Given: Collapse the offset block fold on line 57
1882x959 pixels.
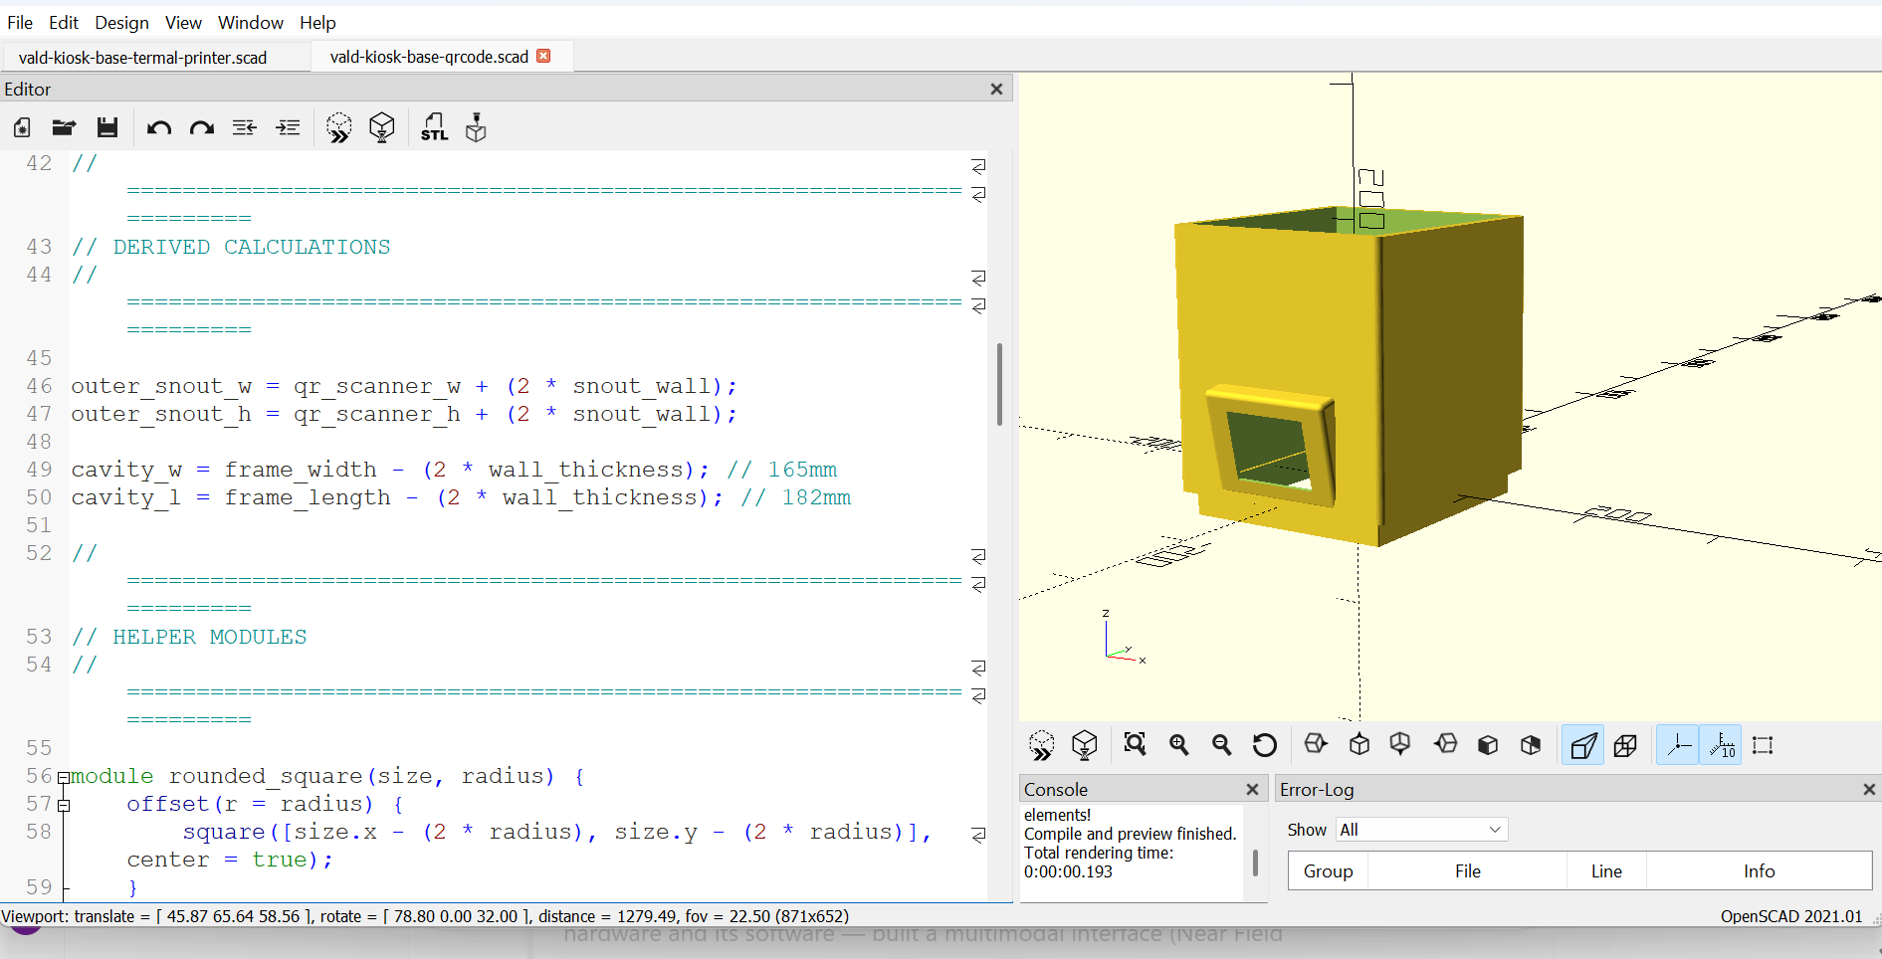Looking at the screenshot, I should pyautogui.click(x=64, y=805).
